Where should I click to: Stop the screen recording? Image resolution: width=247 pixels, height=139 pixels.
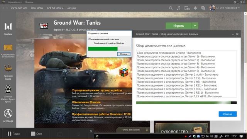[x=37, y=134]
